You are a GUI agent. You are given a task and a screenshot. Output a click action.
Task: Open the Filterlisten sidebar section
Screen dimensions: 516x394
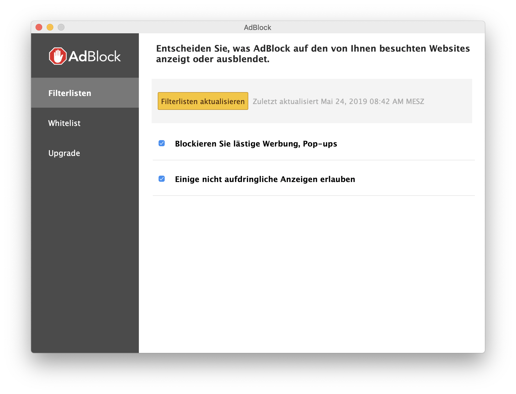85,93
